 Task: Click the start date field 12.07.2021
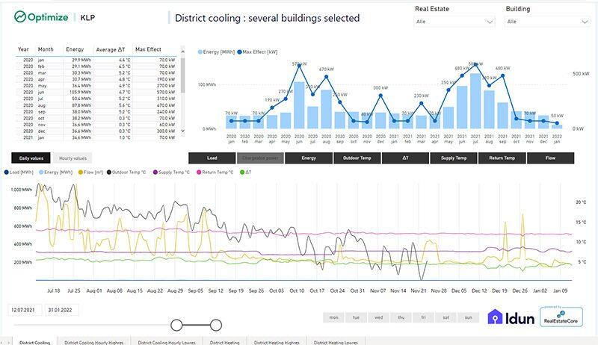23,310
